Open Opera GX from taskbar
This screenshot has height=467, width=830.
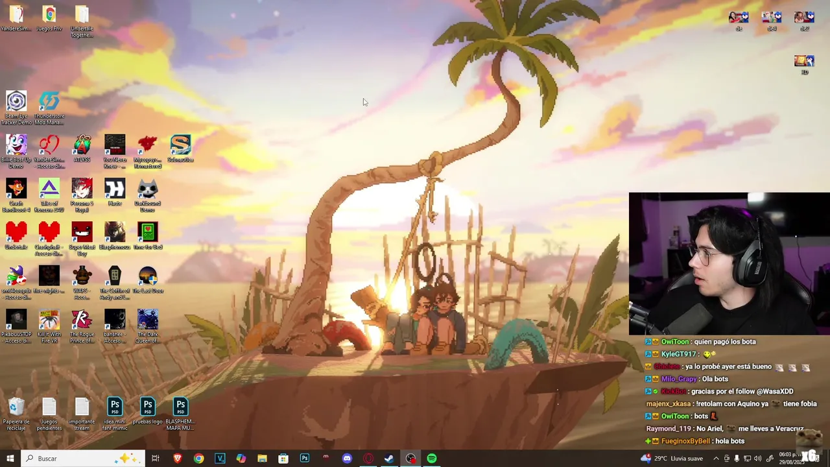368,459
